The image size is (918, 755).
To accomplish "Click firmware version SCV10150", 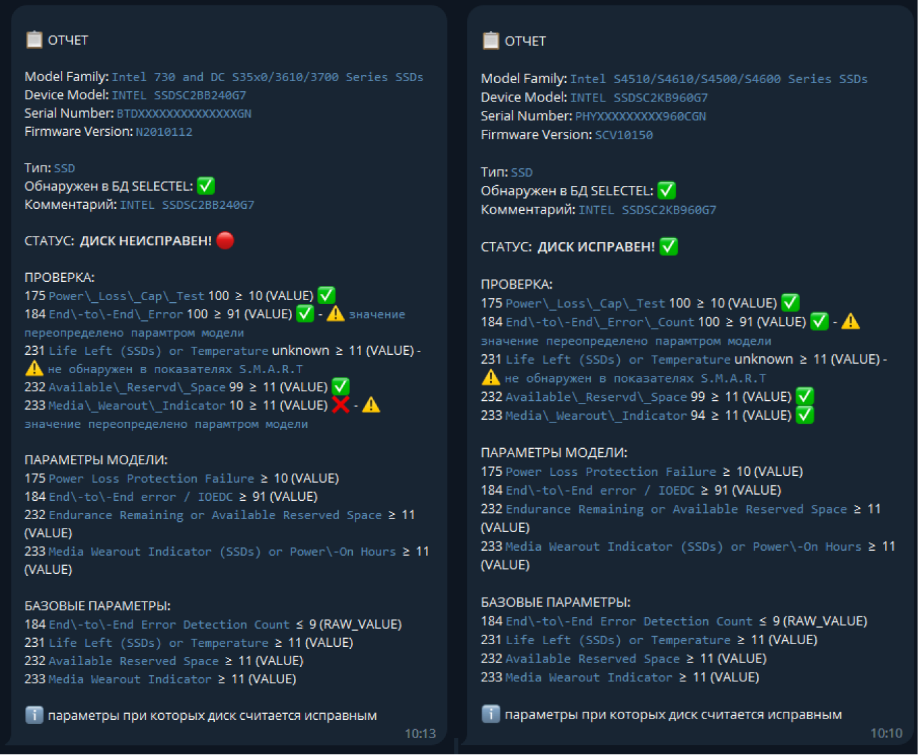I will click(x=624, y=135).
